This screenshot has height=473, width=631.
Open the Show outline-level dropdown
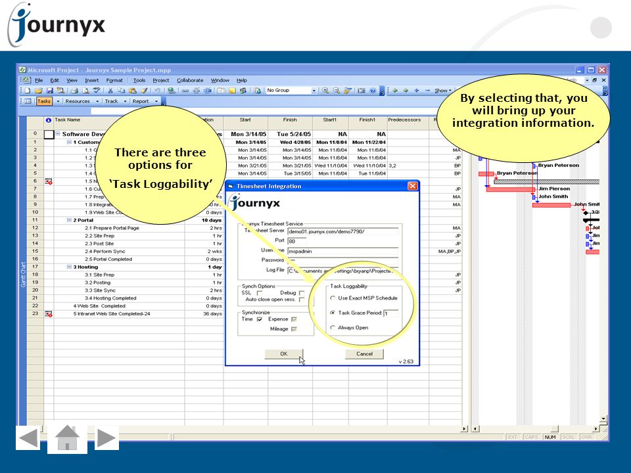click(x=443, y=91)
